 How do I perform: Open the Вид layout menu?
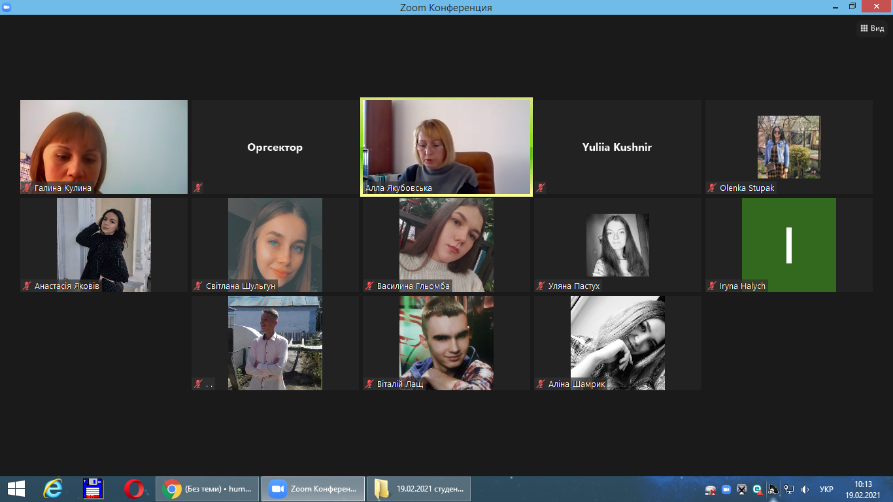tap(873, 28)
